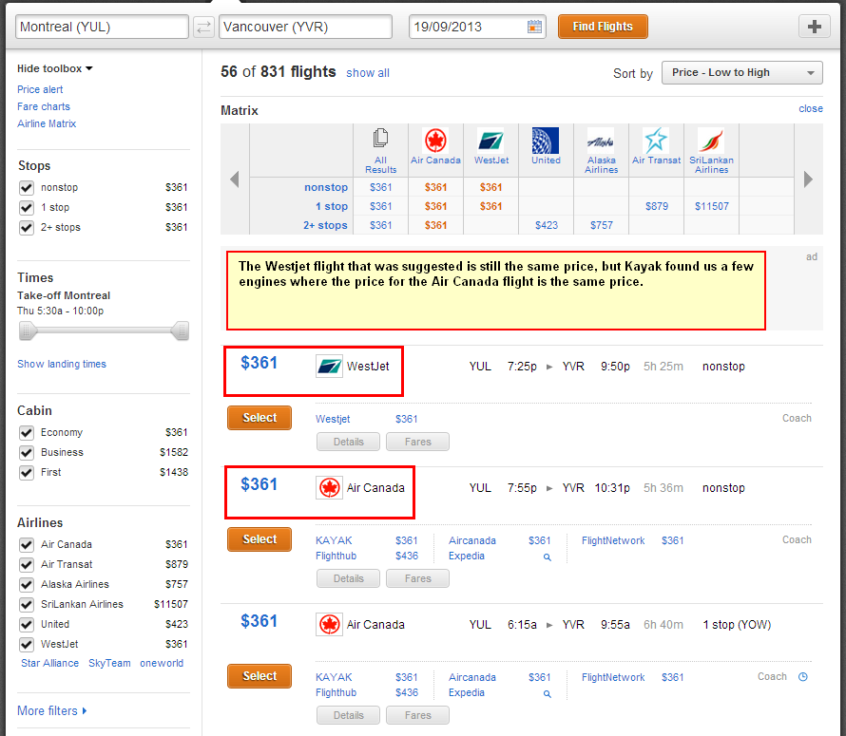Filter matrix by the SriLankan Airlines logo

click(x=711, y=141)
